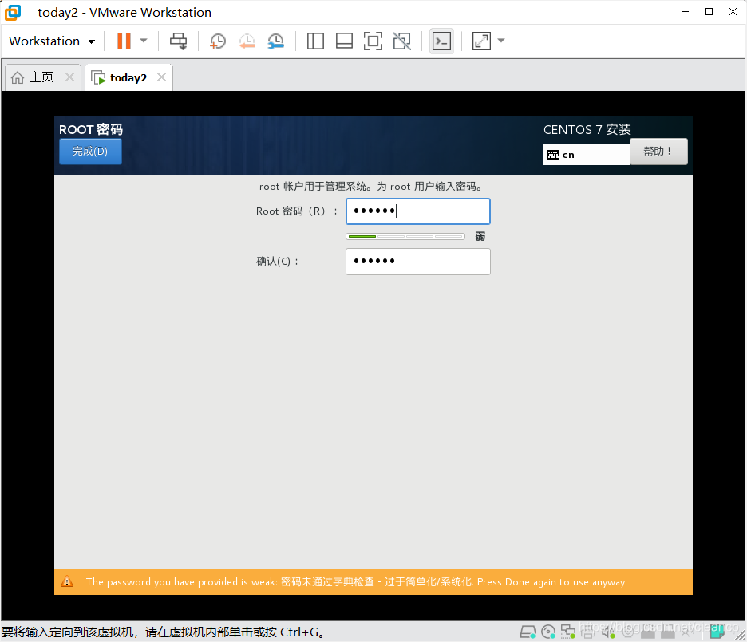Screen dimensions: 747x642
Task: Send Ctrl+Alt+Del to the virtual machine
Action: coord(179,41)
